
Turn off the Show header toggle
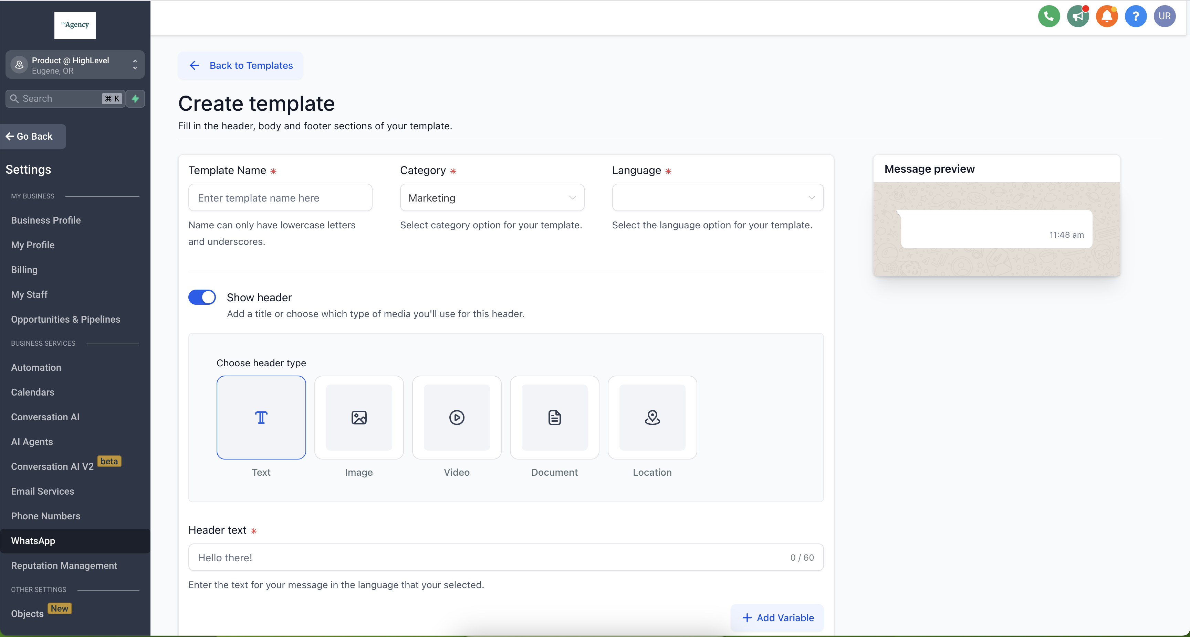pos(202,297)
